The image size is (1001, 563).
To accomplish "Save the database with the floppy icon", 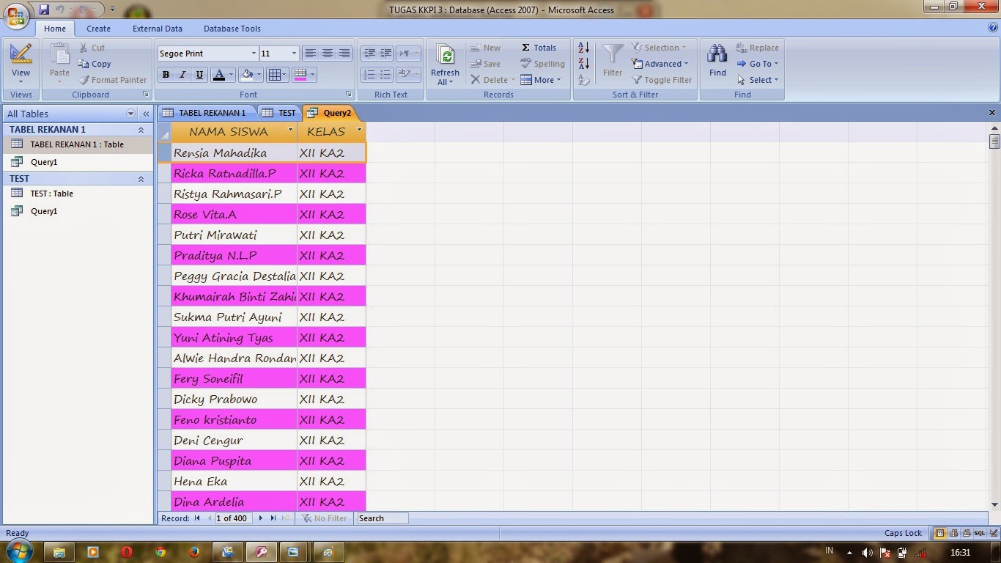I will (44, 10).
